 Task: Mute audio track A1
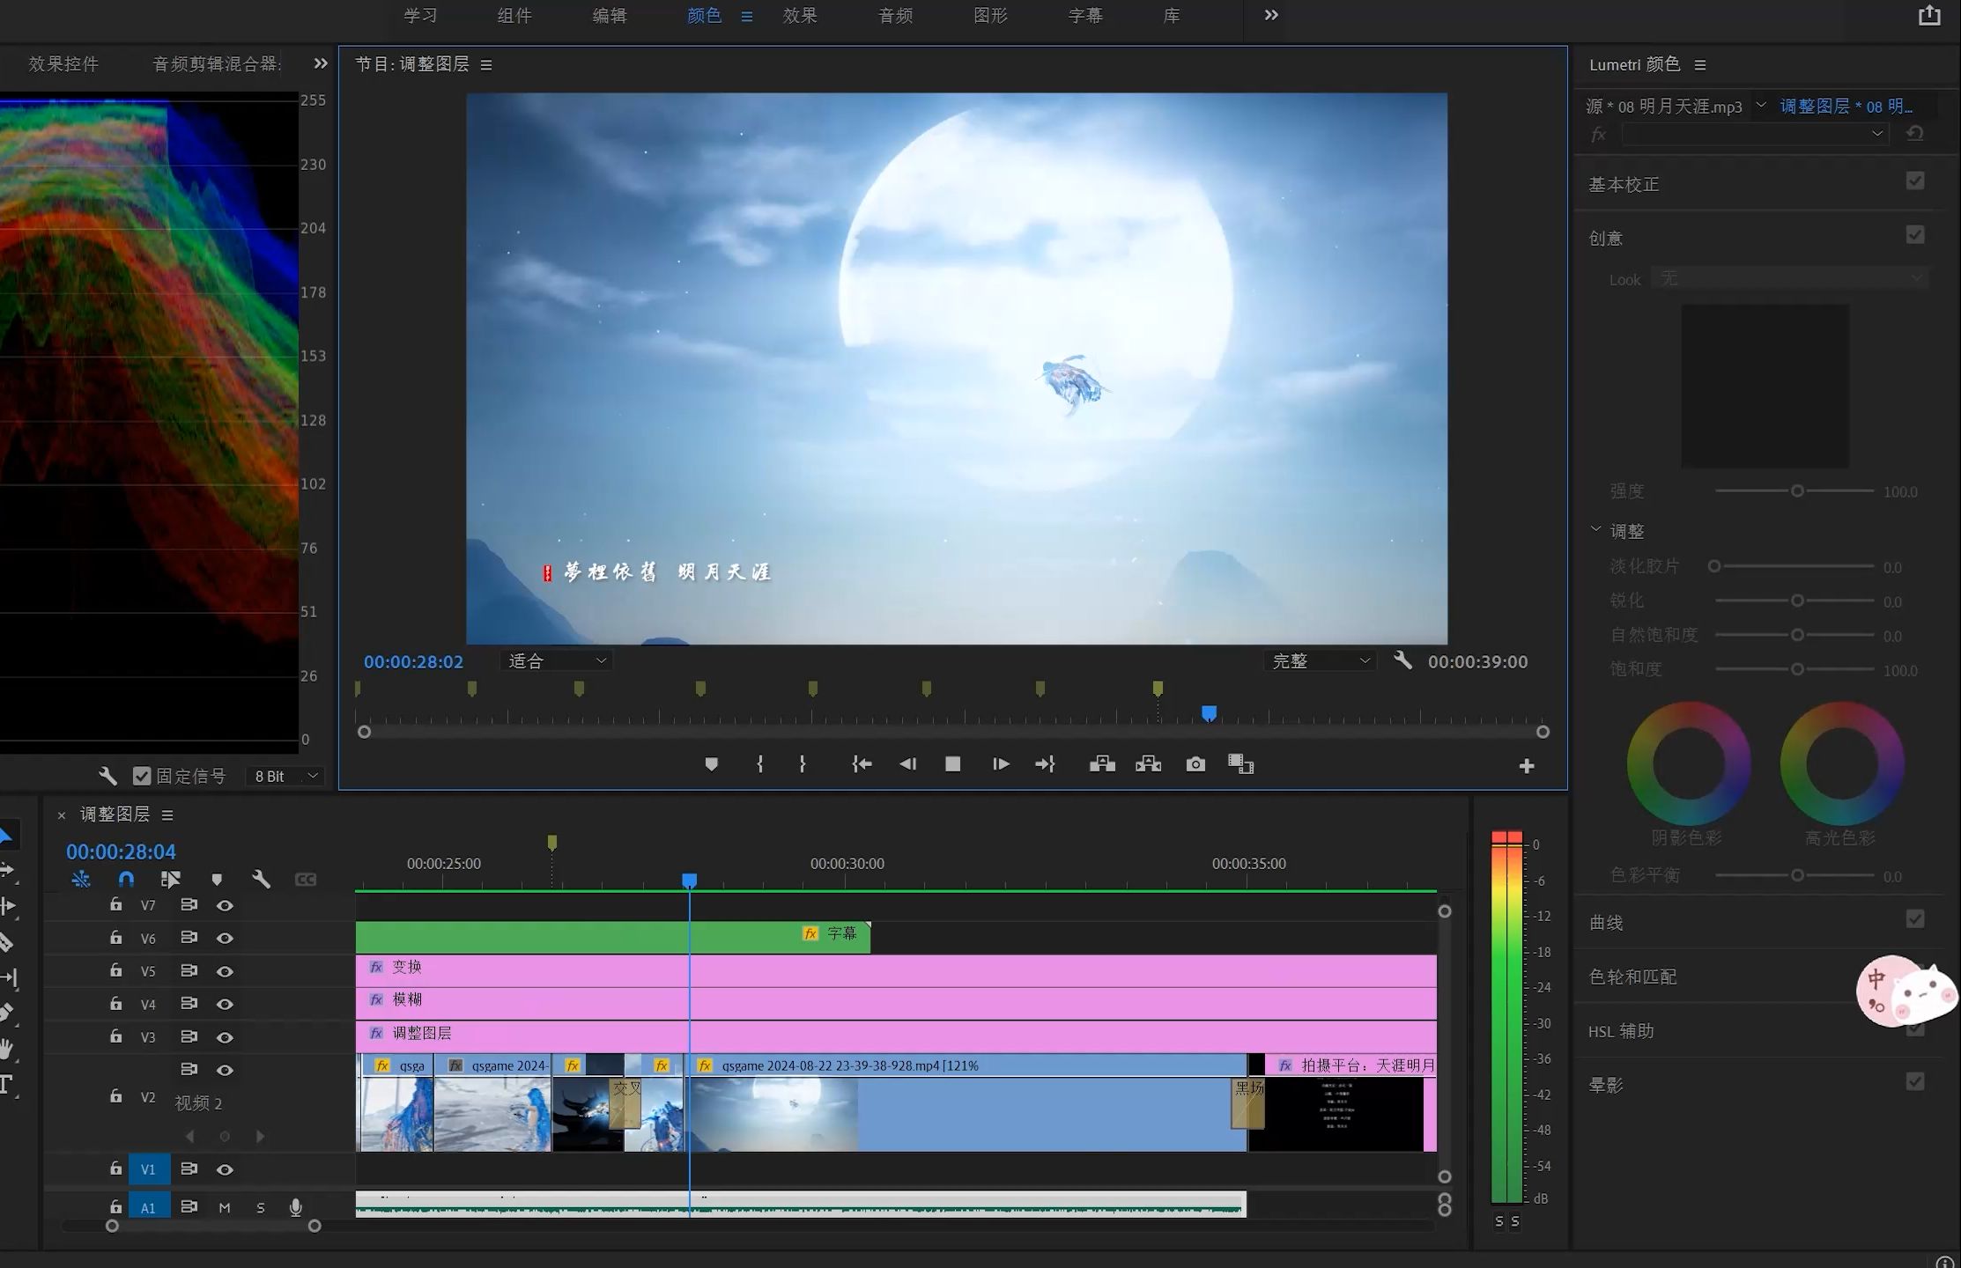225,1207
